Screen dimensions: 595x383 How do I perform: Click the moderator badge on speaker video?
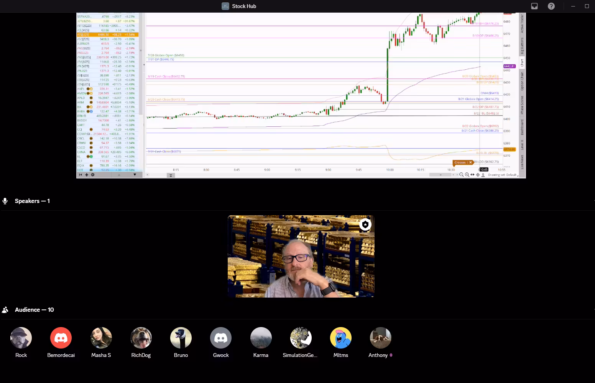(365, 224)
